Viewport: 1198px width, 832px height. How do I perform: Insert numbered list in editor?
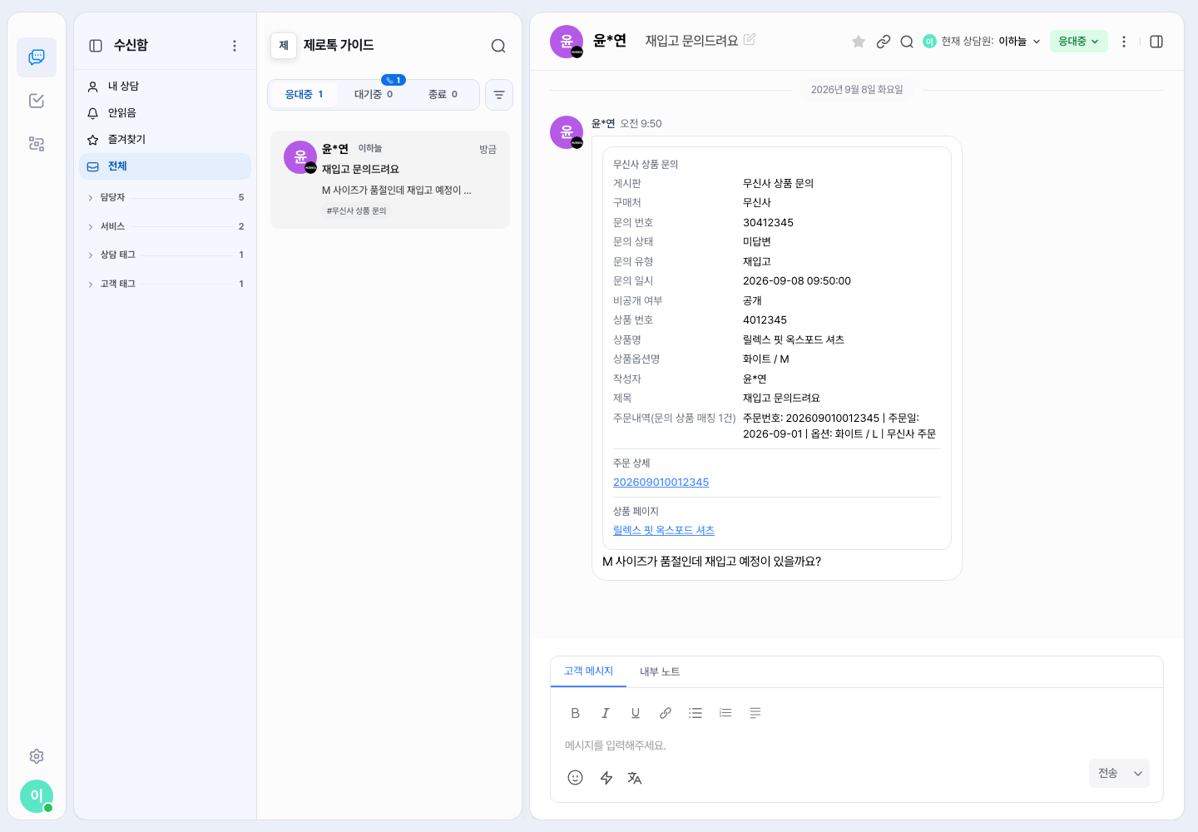725,713
